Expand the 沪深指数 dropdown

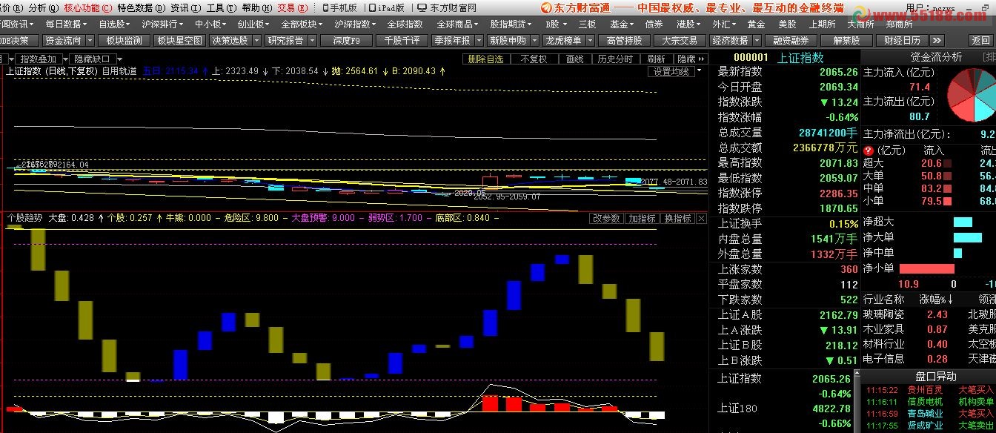click(356, 24)
